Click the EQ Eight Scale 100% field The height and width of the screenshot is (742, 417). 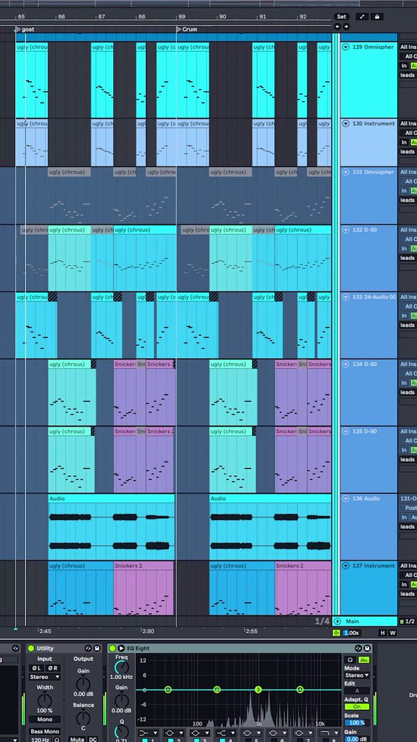[356, 722]
